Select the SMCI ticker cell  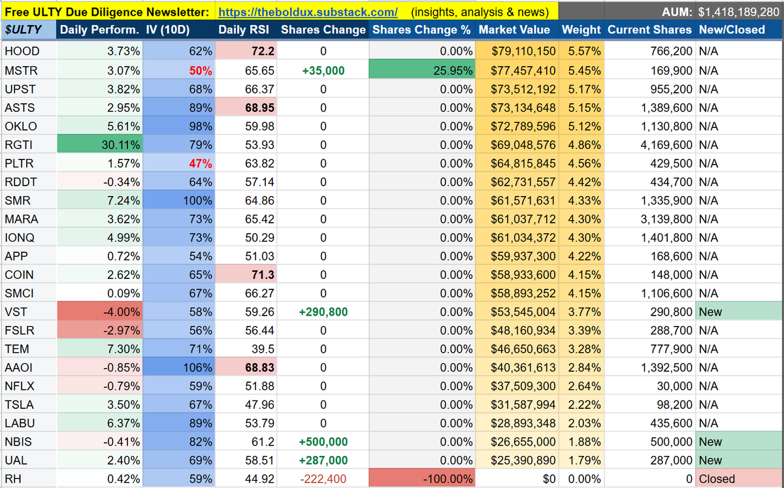28,293
